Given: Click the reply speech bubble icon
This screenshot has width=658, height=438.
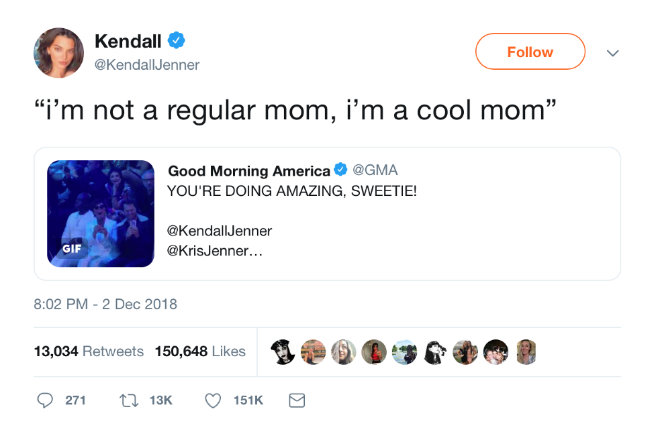Looking at the screenshot, I should (45, 400).
